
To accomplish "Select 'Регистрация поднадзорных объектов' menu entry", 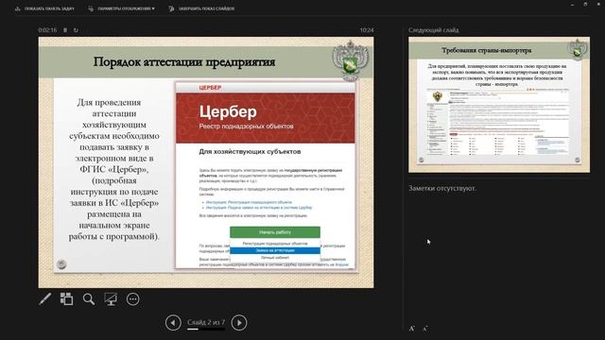I will tap(275, 244).
